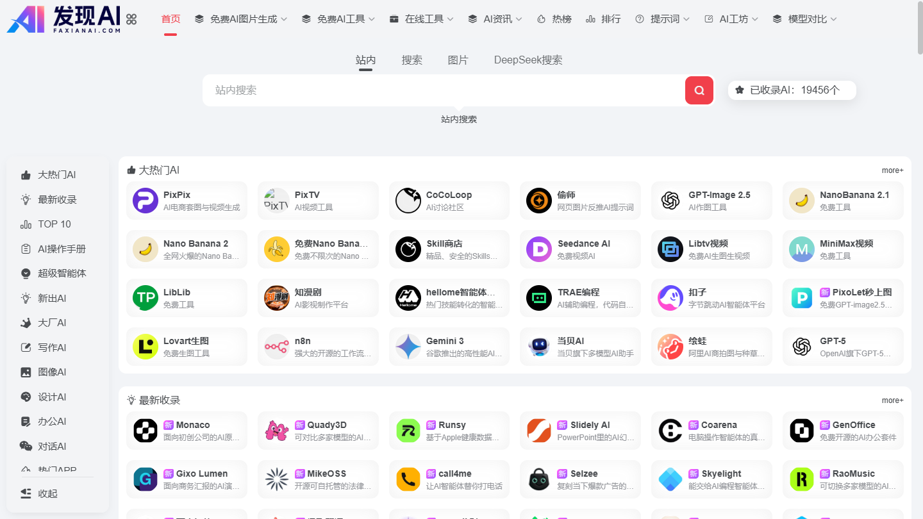
Task: Open 超级智能体 in the sidebar
Action: point(53,274)
